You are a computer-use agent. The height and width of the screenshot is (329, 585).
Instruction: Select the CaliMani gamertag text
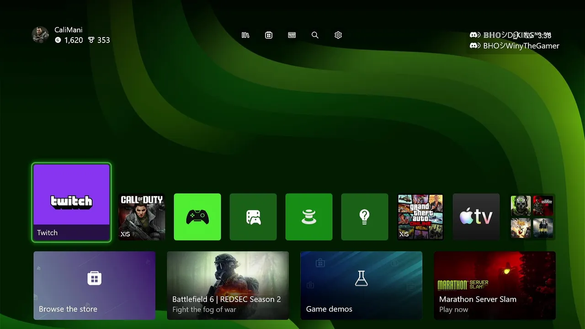(x=69, y=30)
